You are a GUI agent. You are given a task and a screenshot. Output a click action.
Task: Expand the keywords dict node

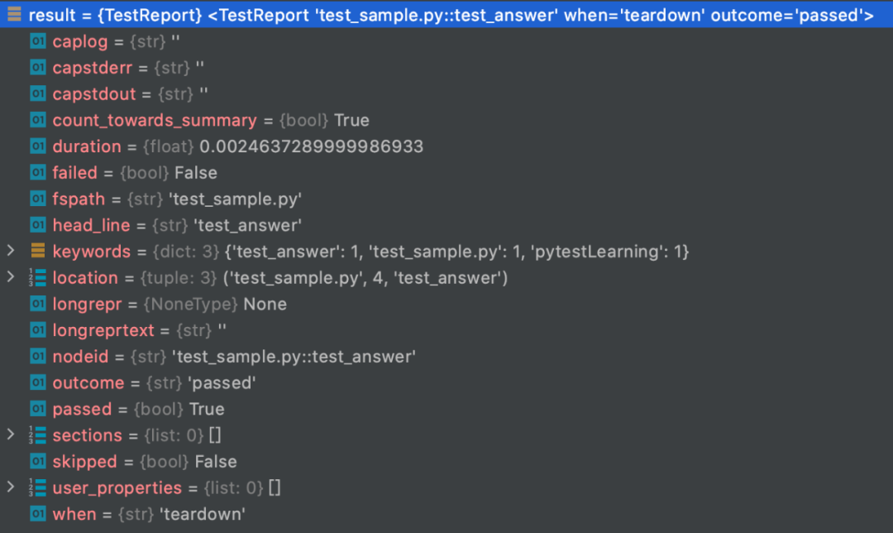pyautogui.click(x=11, y=251)
